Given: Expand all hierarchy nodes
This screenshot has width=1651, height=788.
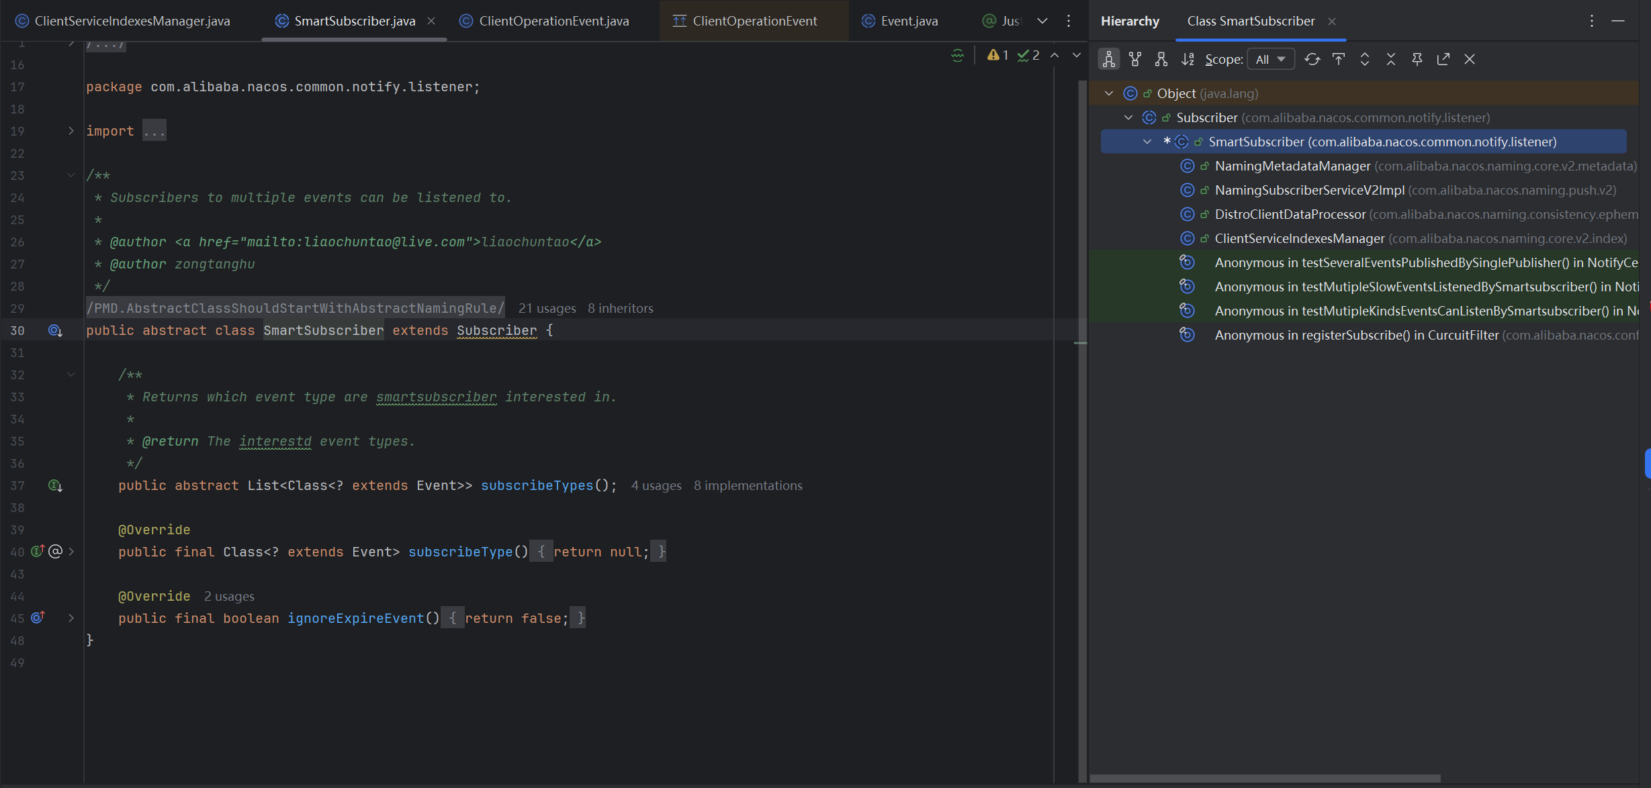Looking at the screenshot, I should click(x=1364, y=59).
